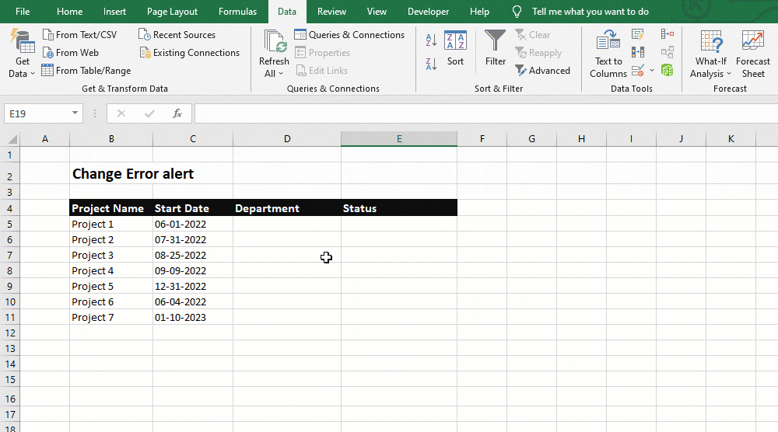Click the Flash Fill icon
Image resolution: width=778 pixels, height=432 pixels.
click(638, 34)
